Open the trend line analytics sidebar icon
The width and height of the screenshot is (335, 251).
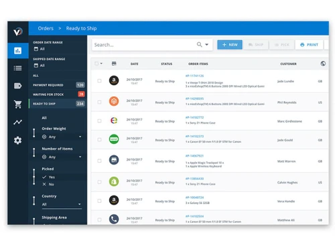pos(17,122)
